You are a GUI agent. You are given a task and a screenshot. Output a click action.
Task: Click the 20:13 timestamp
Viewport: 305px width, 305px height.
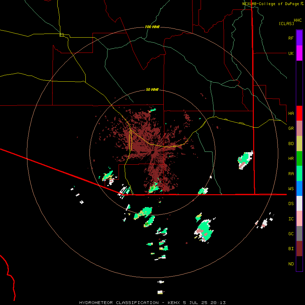coord(218,303)
